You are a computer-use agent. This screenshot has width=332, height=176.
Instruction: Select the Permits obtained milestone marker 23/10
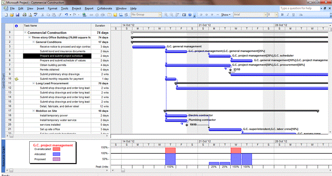tap(230, 70)
